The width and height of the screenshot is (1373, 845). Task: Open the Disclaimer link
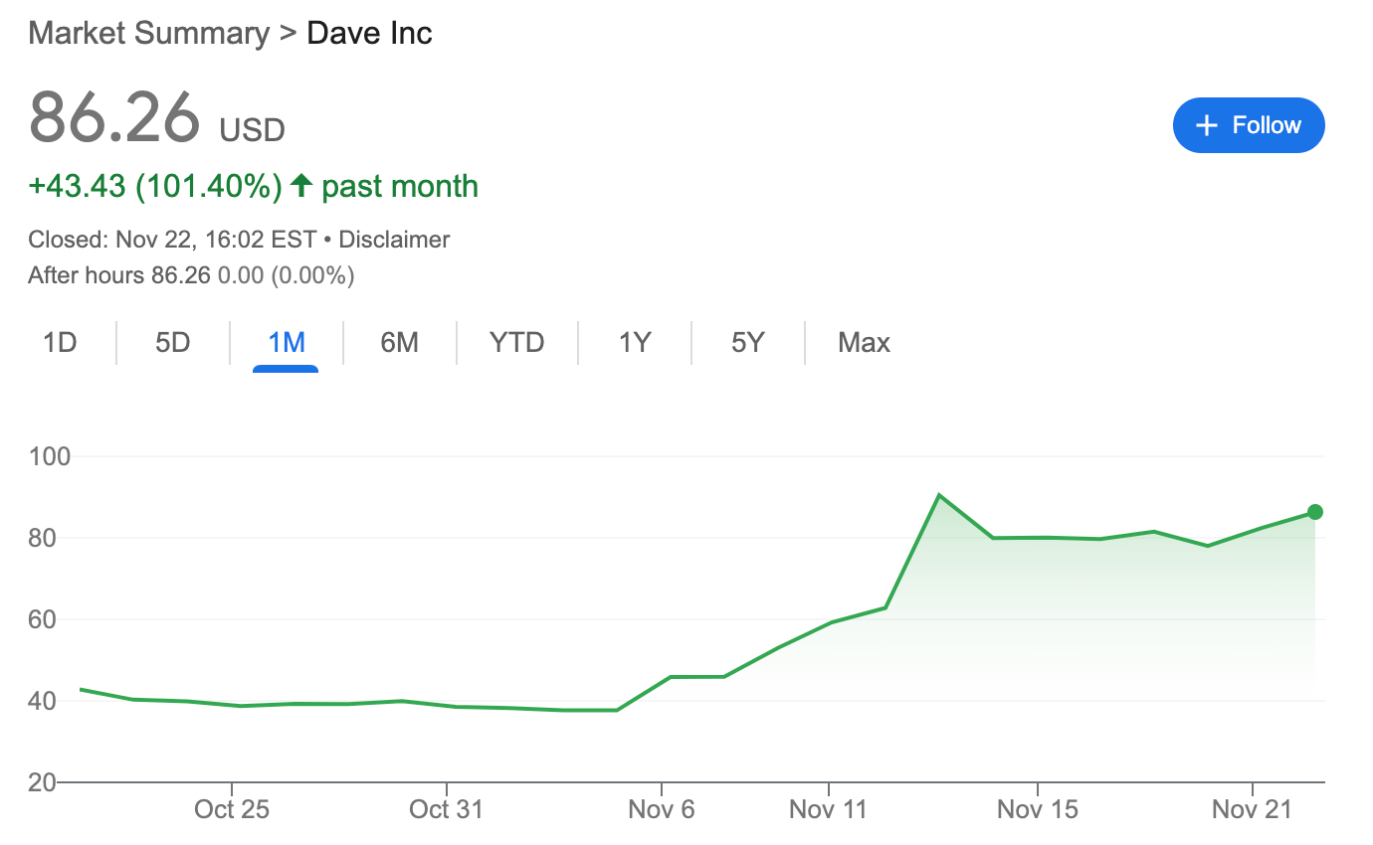pos(394,240)
